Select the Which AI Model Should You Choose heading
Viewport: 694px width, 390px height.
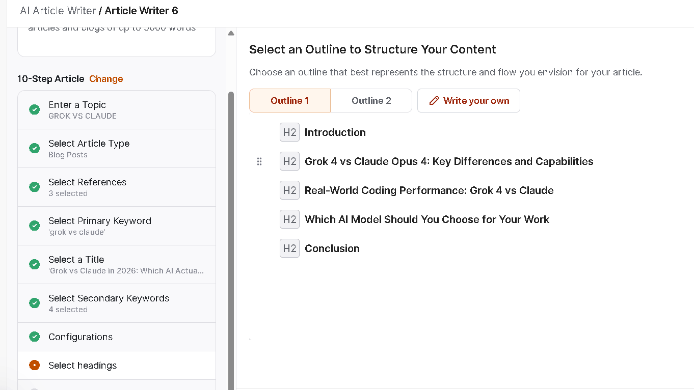tap(427, 219)
